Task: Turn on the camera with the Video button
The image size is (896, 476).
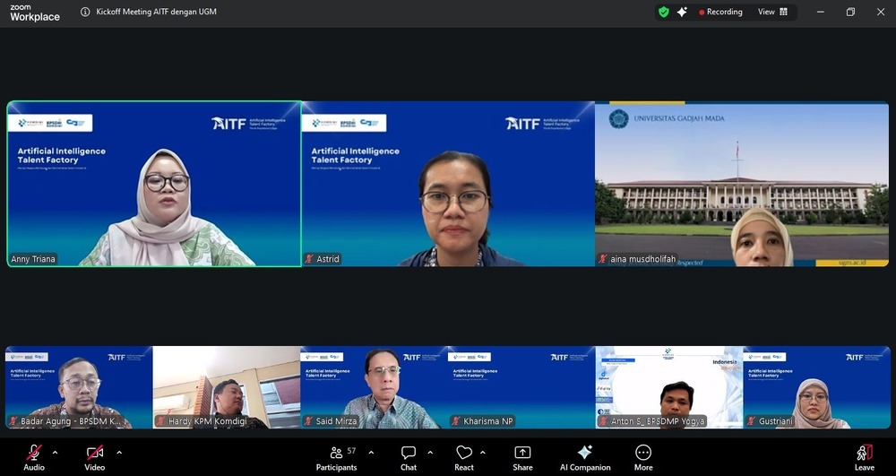Action: [x=94, y=454]
